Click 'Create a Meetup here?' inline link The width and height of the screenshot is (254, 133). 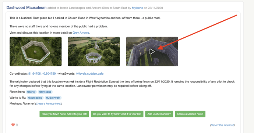tap(49, 104)
